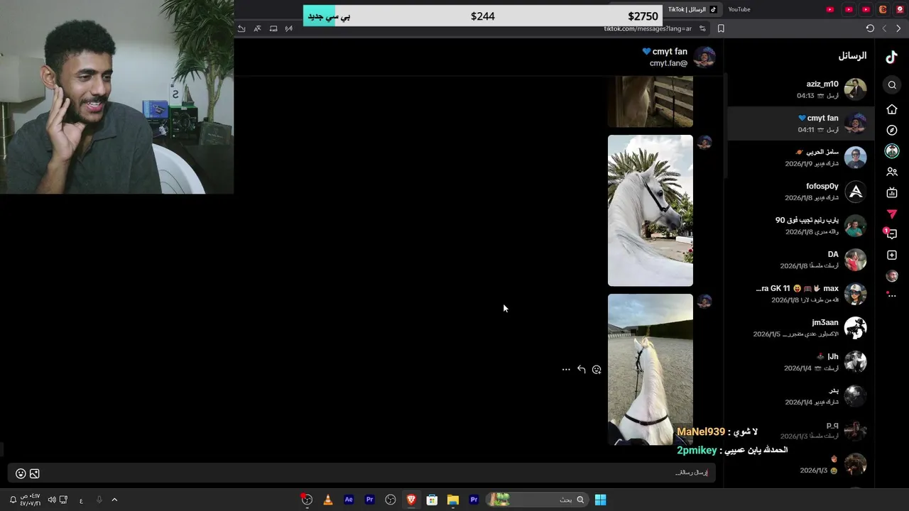The width and height of the screenshot is (909, 511).
Task: Open Friends icon in TikTok sidebar
Action: (x=892, y=172)
